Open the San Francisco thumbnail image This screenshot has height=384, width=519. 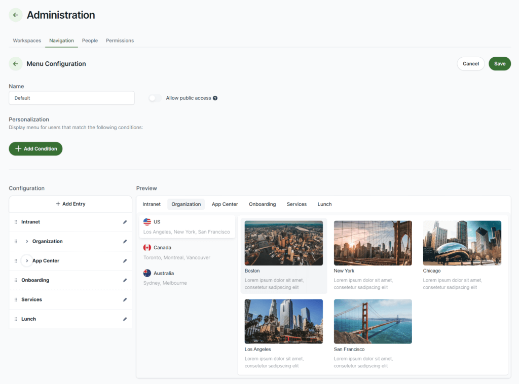coord(373,321)
